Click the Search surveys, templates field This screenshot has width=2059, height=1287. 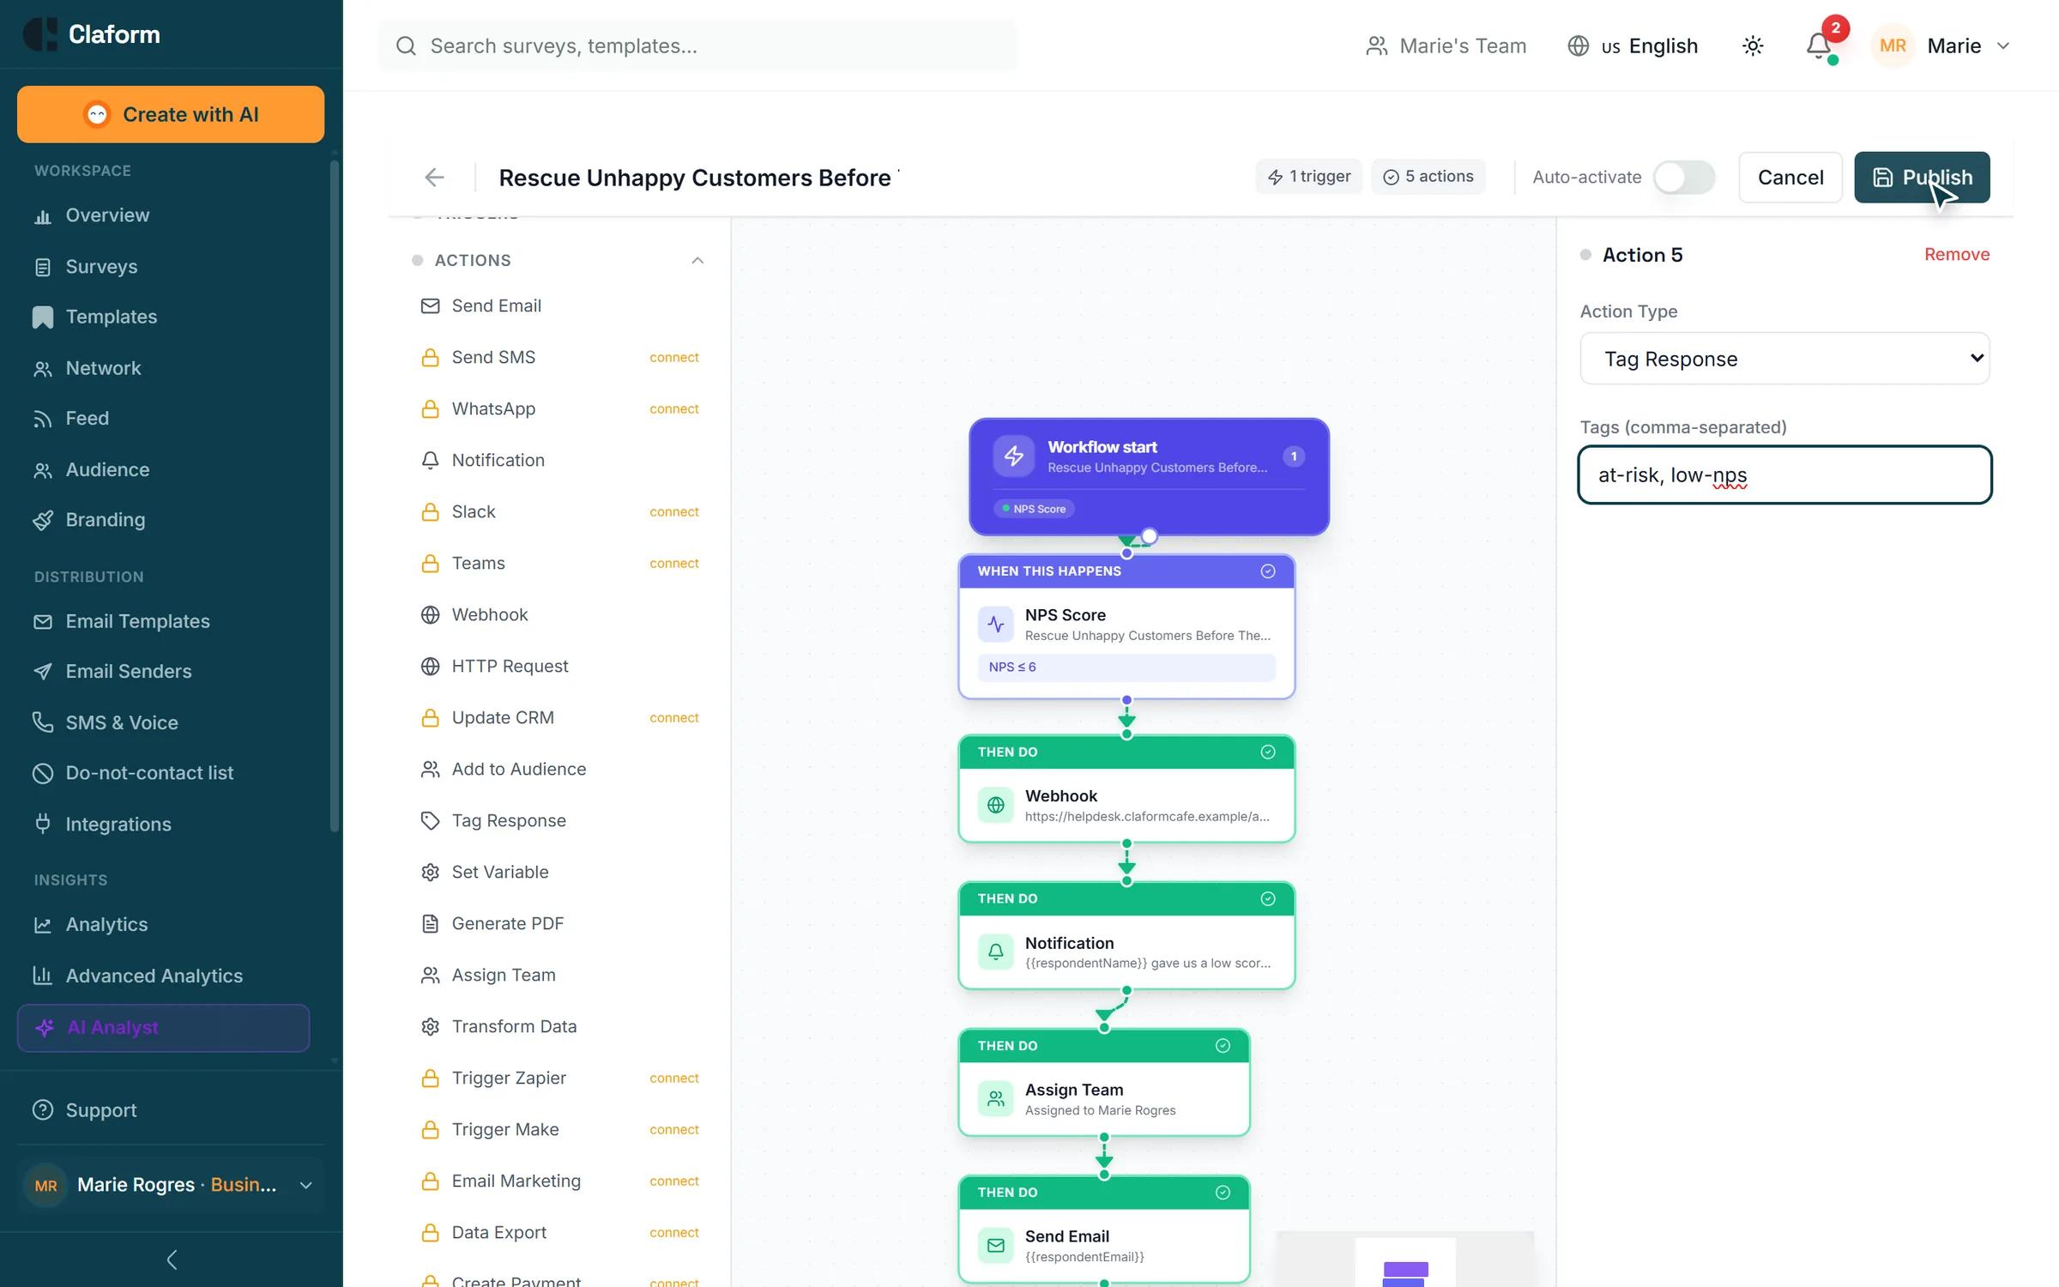click(x=697, y=45)
